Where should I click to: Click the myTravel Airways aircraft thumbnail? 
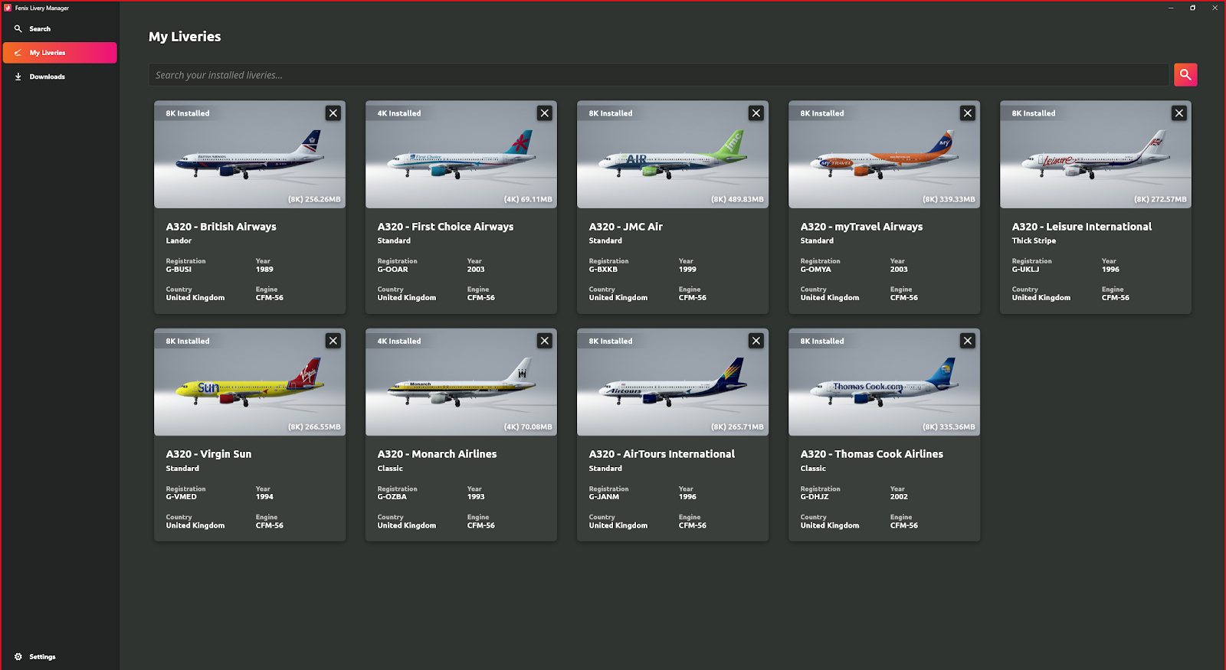[884, 155]
